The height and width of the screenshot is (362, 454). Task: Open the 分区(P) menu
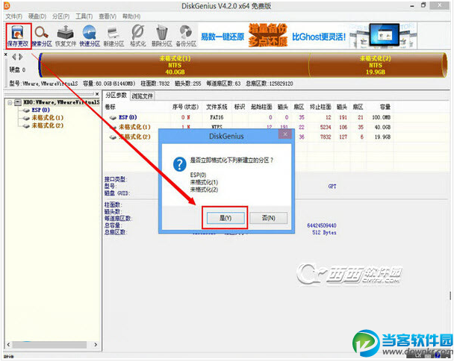60,16
